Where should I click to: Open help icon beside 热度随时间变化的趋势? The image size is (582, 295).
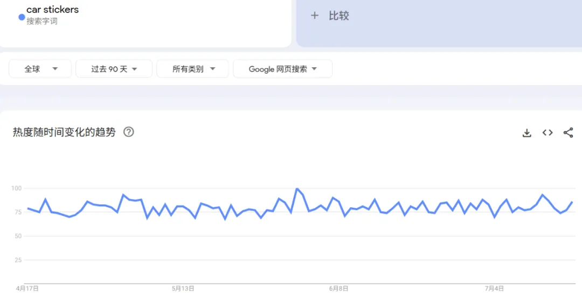128,132
